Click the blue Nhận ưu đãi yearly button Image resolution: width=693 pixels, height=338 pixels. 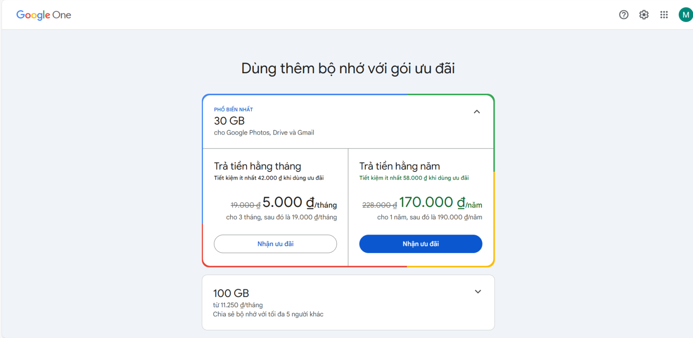pos(420,244)
